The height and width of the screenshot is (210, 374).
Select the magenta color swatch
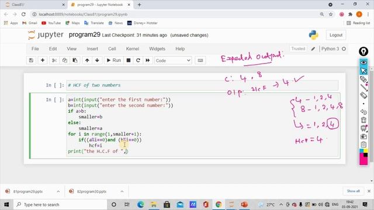point(363,159)
